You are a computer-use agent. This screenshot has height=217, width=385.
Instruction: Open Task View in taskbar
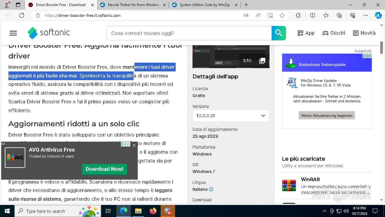pyautogui.click(x=108, y=211)
